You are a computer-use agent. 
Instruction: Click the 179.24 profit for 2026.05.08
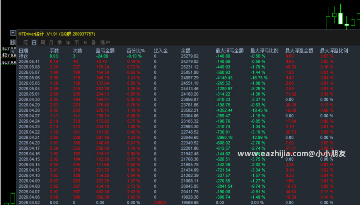pos(102,67)
